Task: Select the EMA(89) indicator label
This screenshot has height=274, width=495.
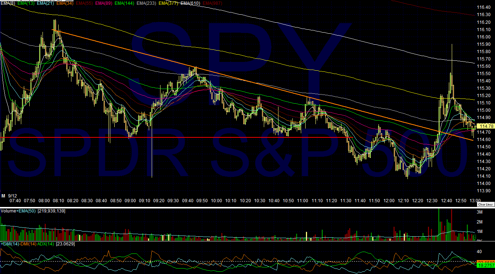Action: point(104,3)
